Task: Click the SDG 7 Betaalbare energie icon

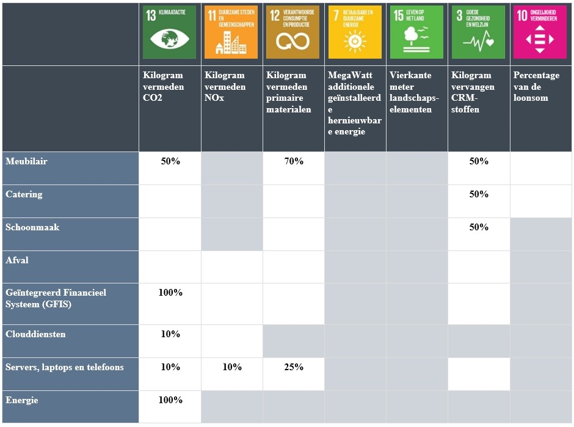Action: (355, 32)
